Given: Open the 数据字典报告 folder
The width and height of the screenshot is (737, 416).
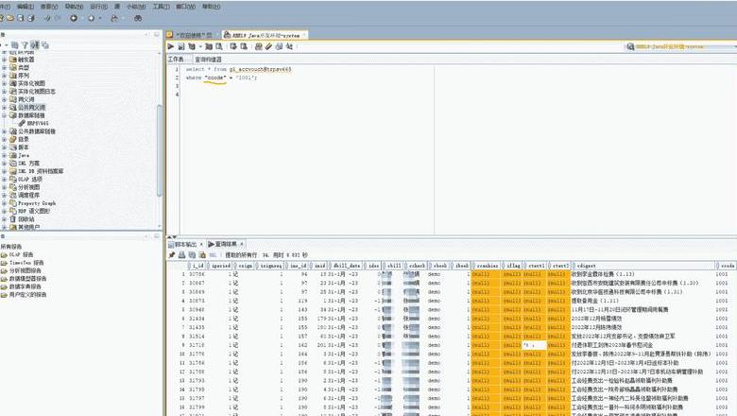Looking at the screenshot, I should 25,286.
